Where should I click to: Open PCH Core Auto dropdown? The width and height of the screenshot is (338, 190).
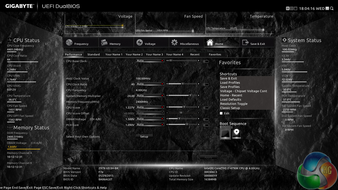point(150,125)
